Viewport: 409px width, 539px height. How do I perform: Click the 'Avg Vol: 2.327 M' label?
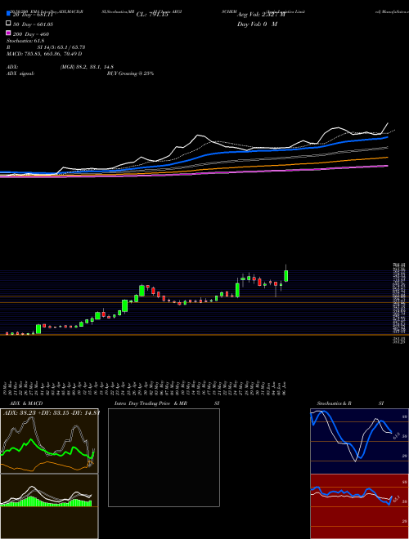[259, 15]
